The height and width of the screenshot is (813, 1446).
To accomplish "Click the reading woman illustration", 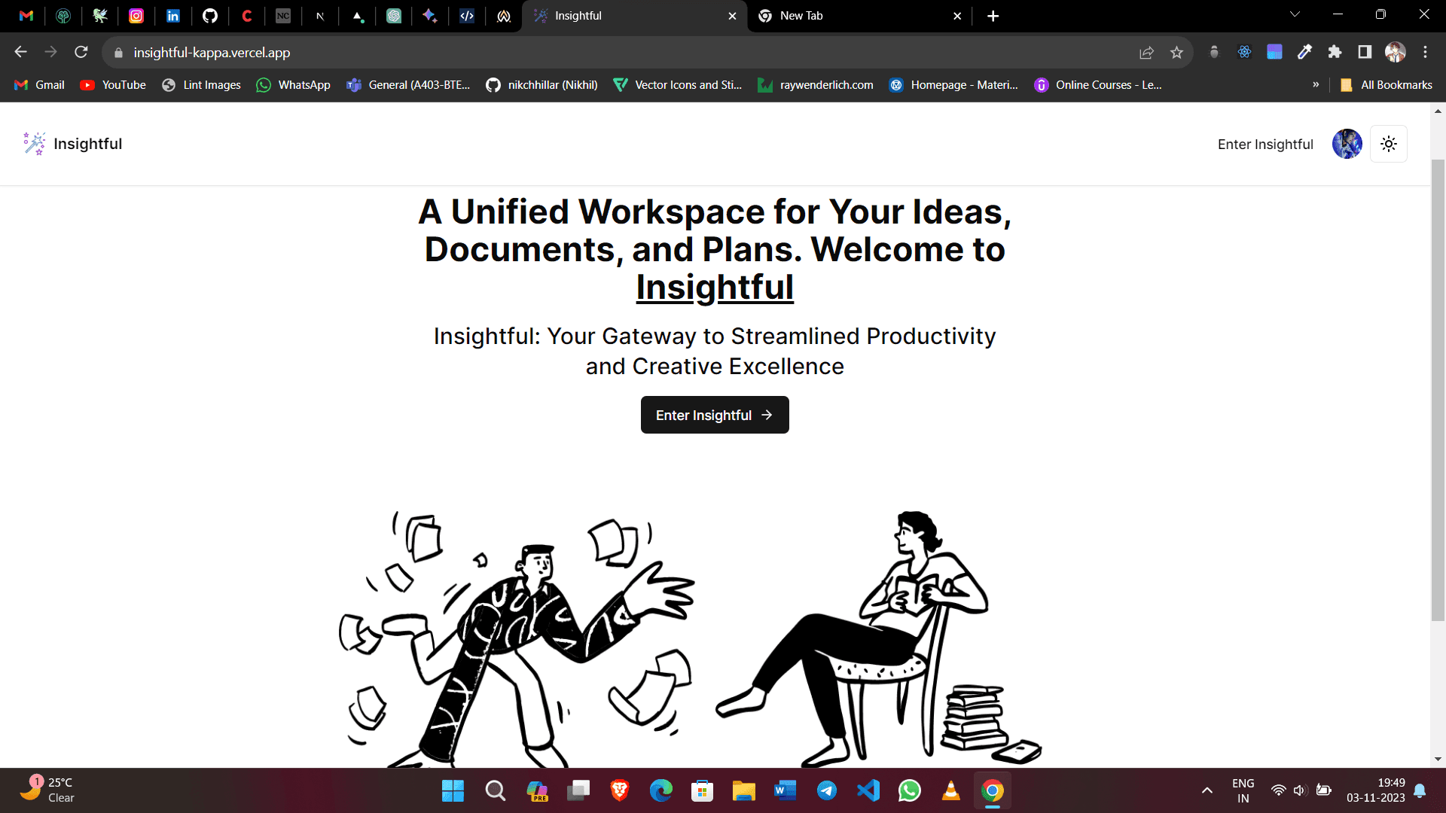I will tap(878, 638).
